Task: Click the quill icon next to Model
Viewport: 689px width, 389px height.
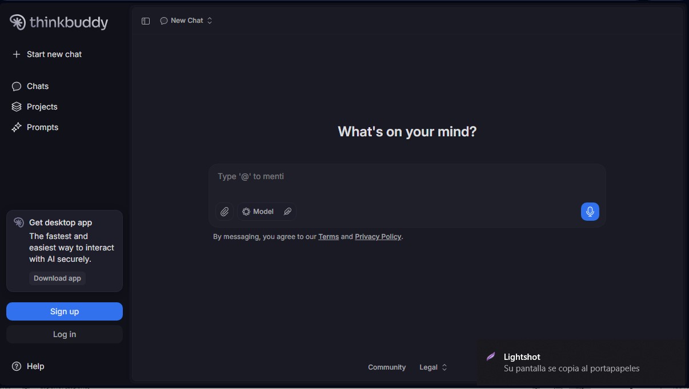Action: click(x=288, y=211)
